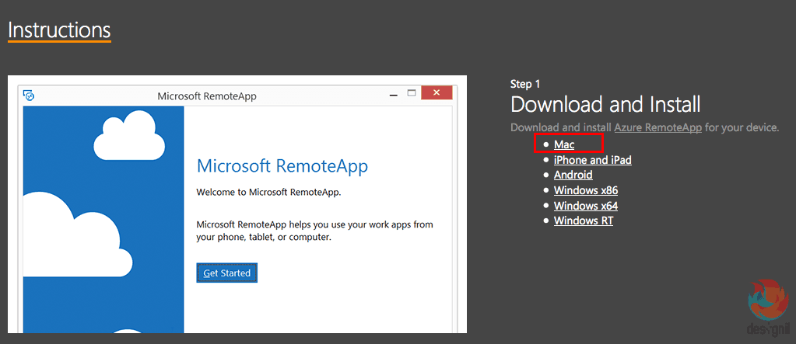The height and width of the screenshot is (344, 796).
Task: Click the Step 1 label
Action: [525, 84]
